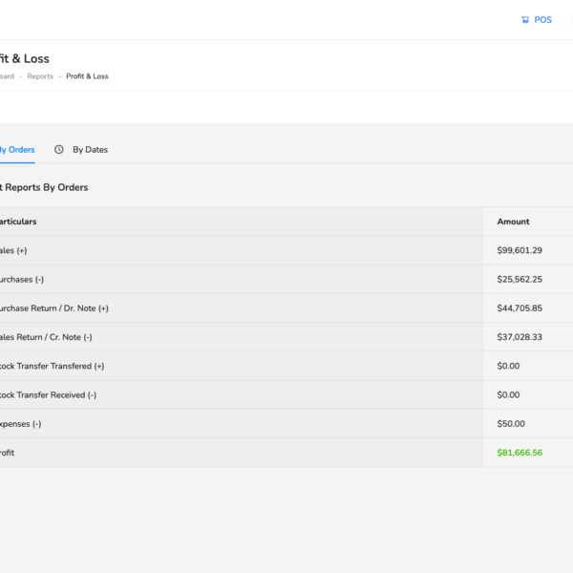The image size is (573, 573).
Task: Select the Expenses (-) row label
Action: coord(20,424)
